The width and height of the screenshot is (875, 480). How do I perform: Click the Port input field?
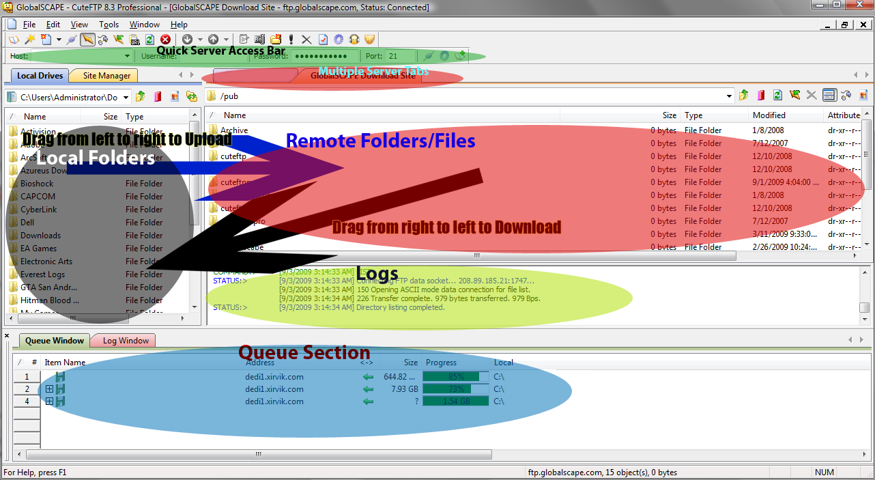click(x=400, y=56)
